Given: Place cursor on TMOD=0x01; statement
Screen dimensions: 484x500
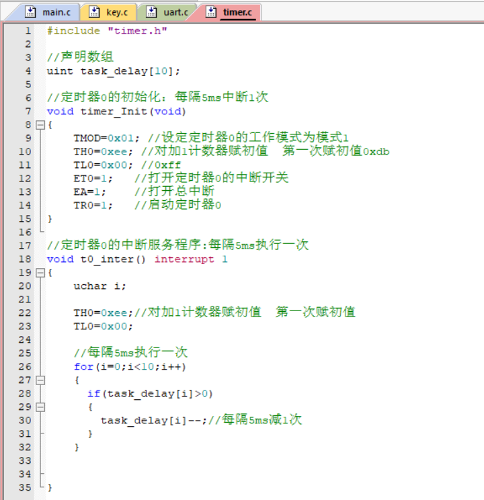Looking at the screenshot, I should (x=107, y=138).
